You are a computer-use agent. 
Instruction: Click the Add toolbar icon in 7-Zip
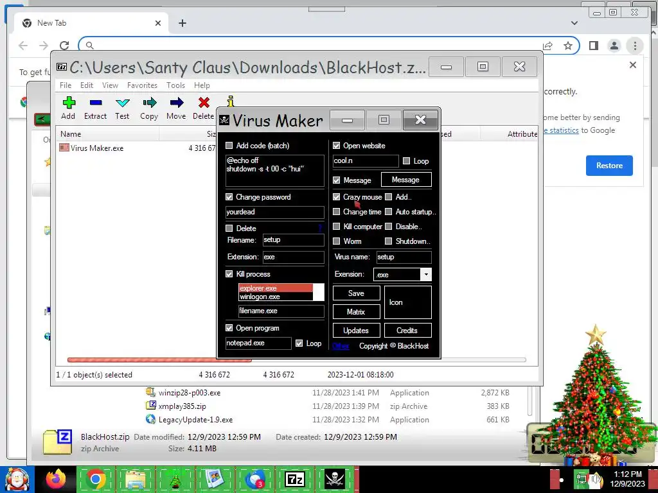point(68,103)
